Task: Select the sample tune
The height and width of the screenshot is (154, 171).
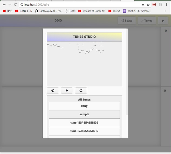Action: [84, 114]
